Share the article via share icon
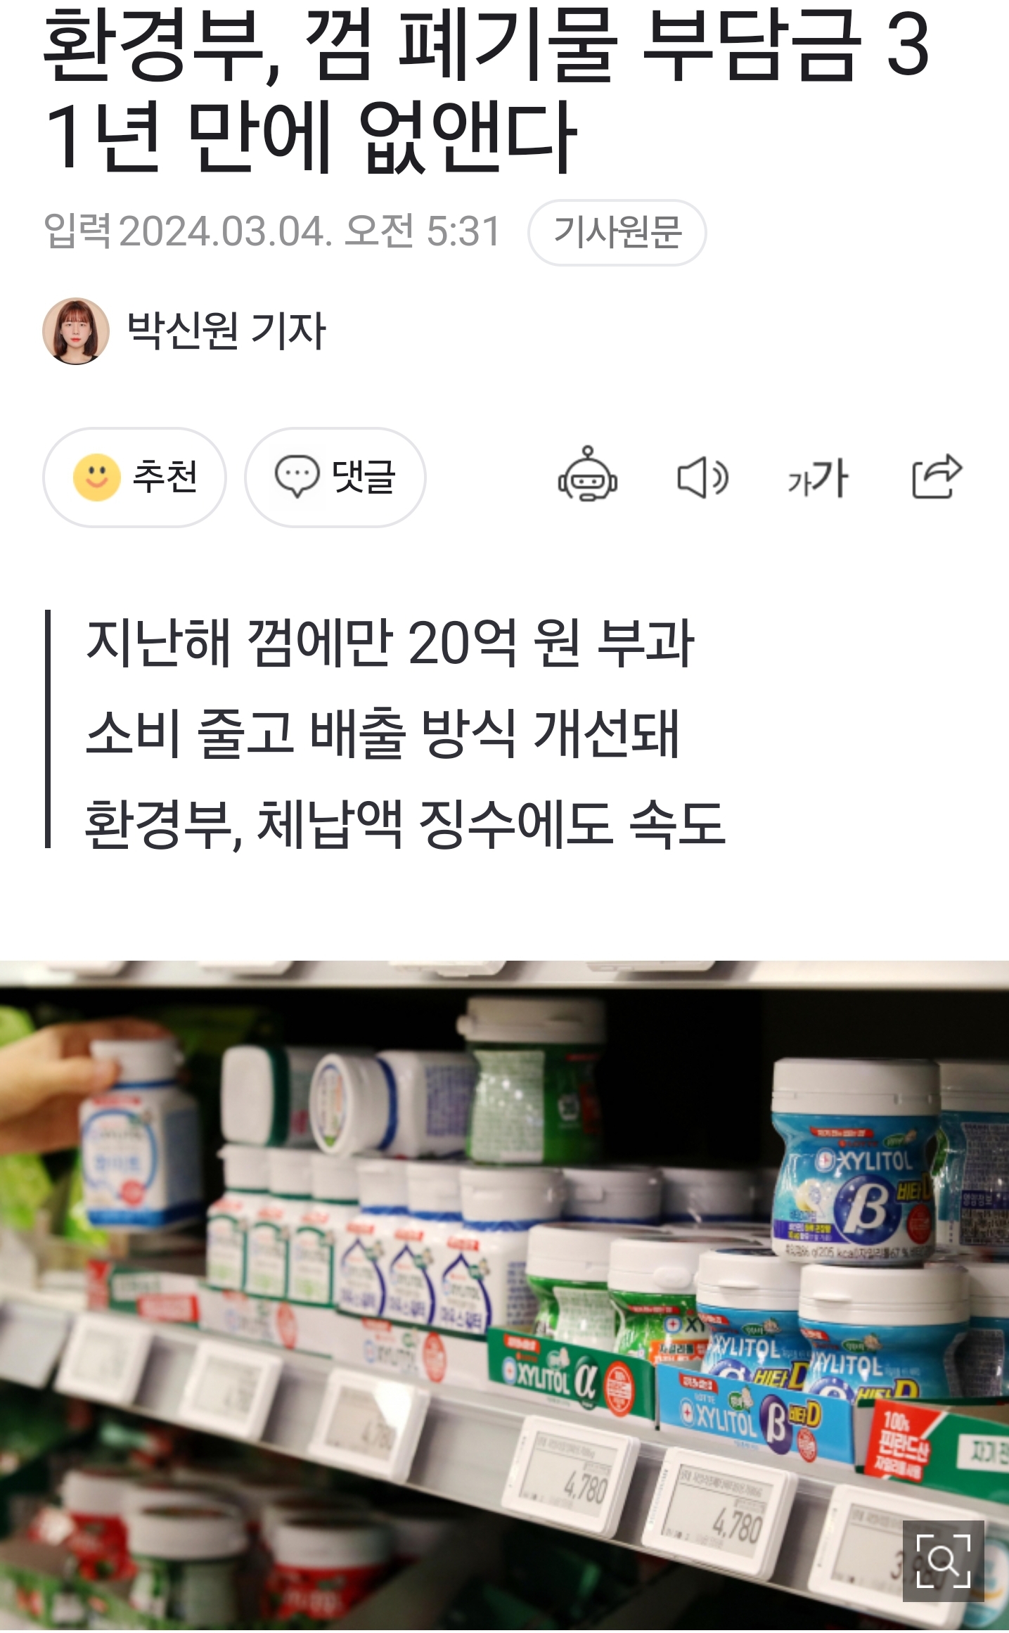 pos(936,476)
